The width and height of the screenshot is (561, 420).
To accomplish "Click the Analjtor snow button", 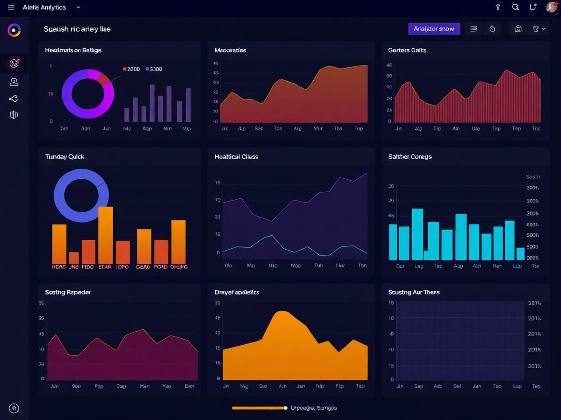I will pos(434,29).
